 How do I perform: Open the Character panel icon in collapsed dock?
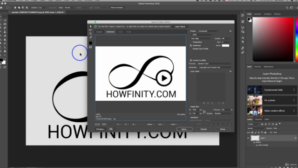[x=243, y=38]
